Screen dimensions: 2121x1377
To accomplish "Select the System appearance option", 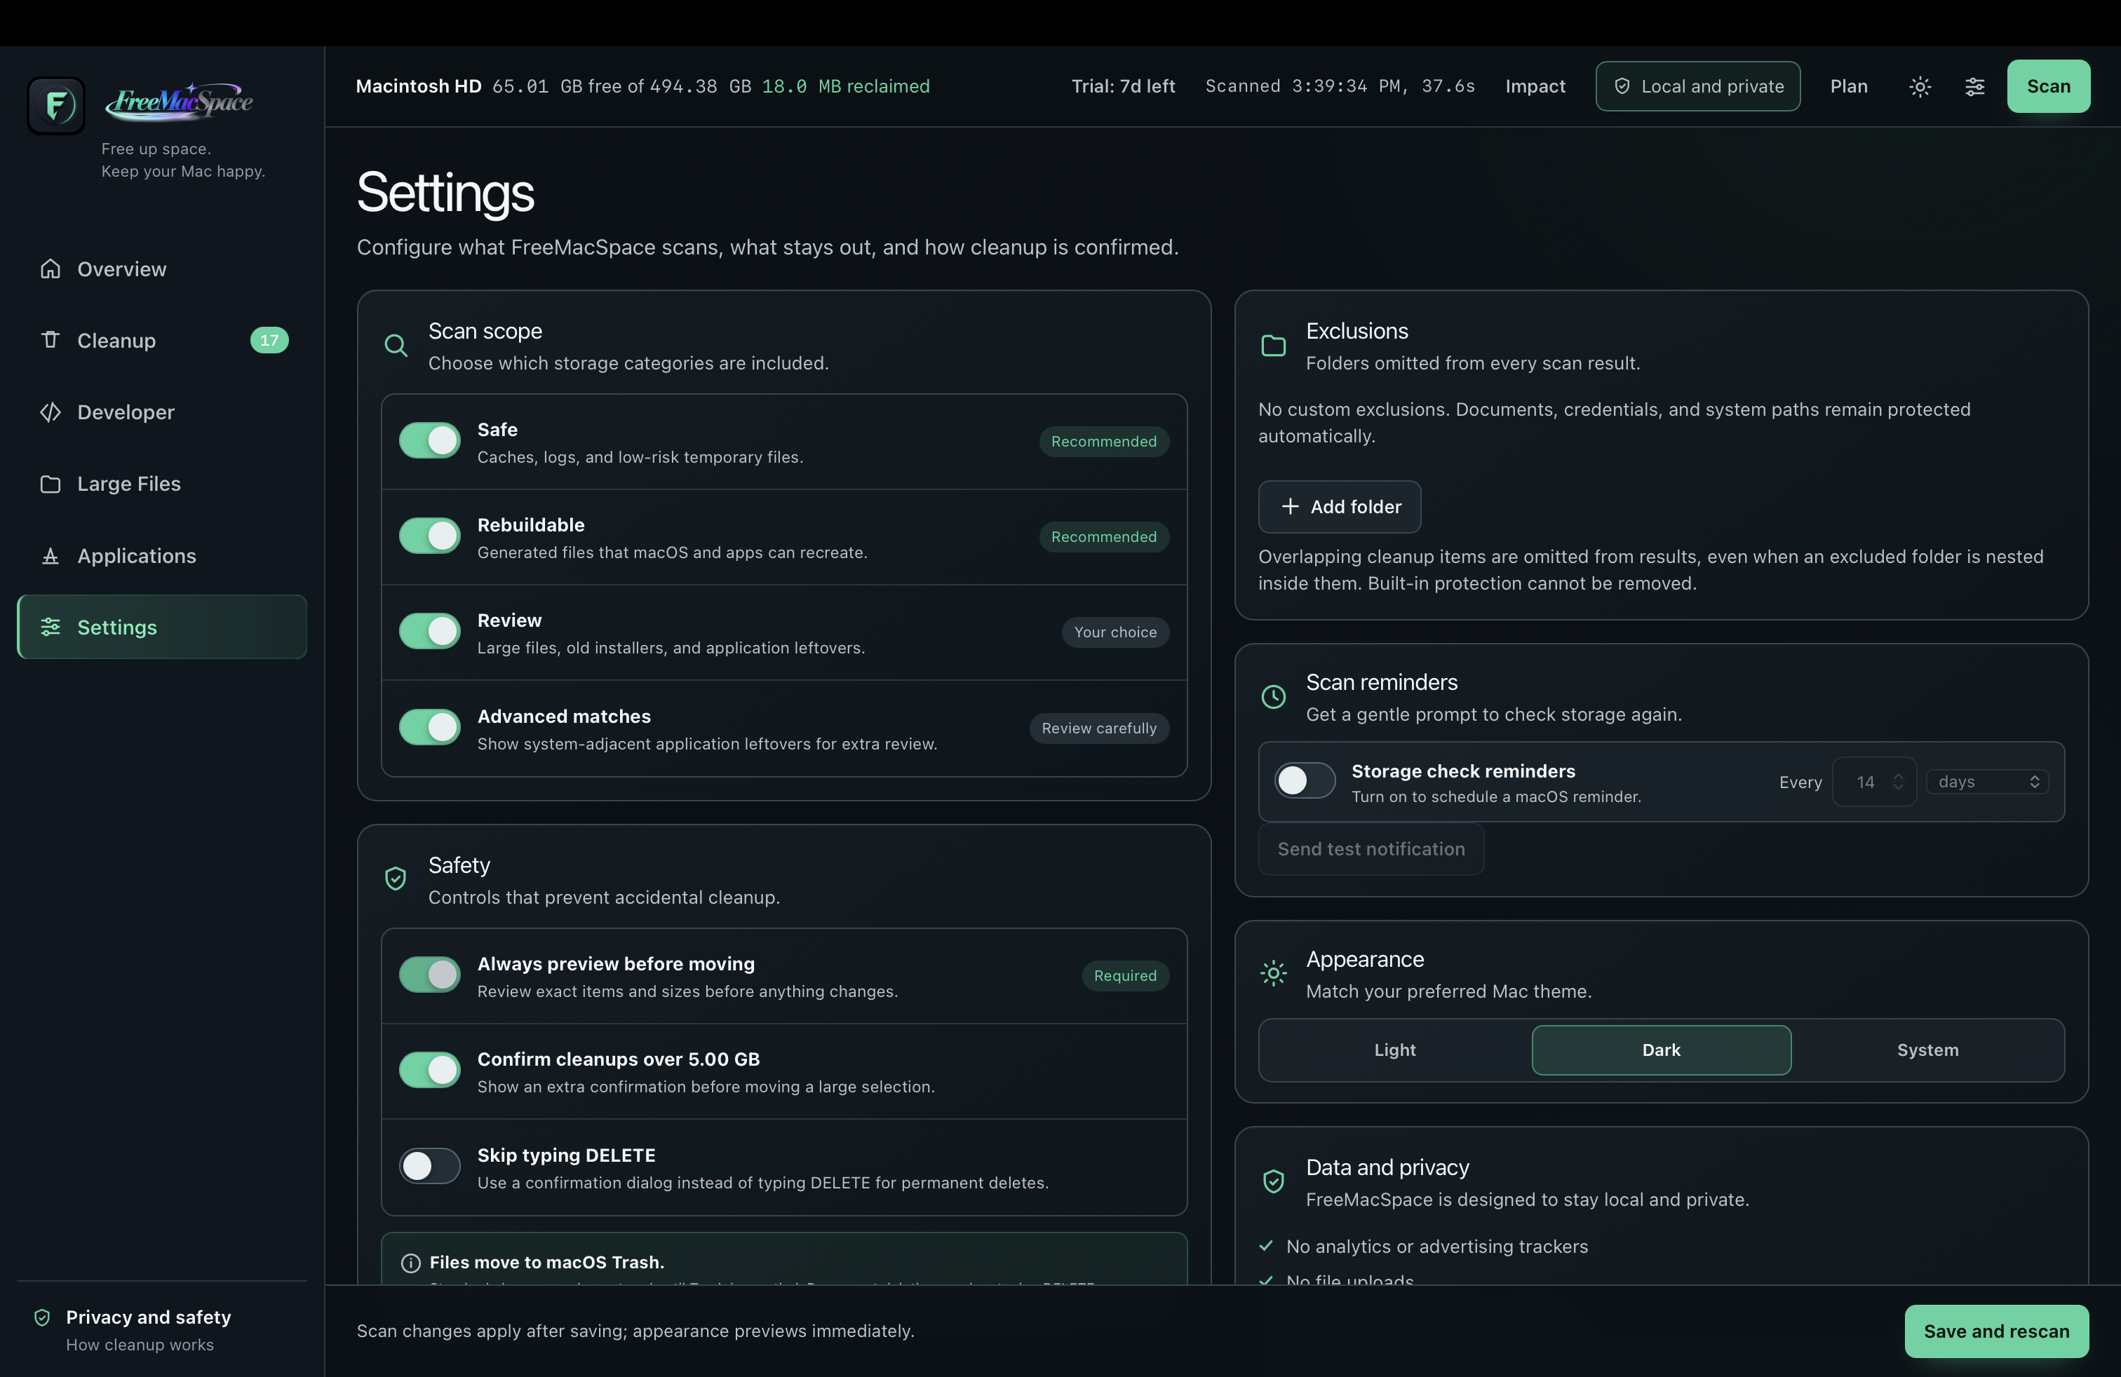I will coord(1927,1050).
